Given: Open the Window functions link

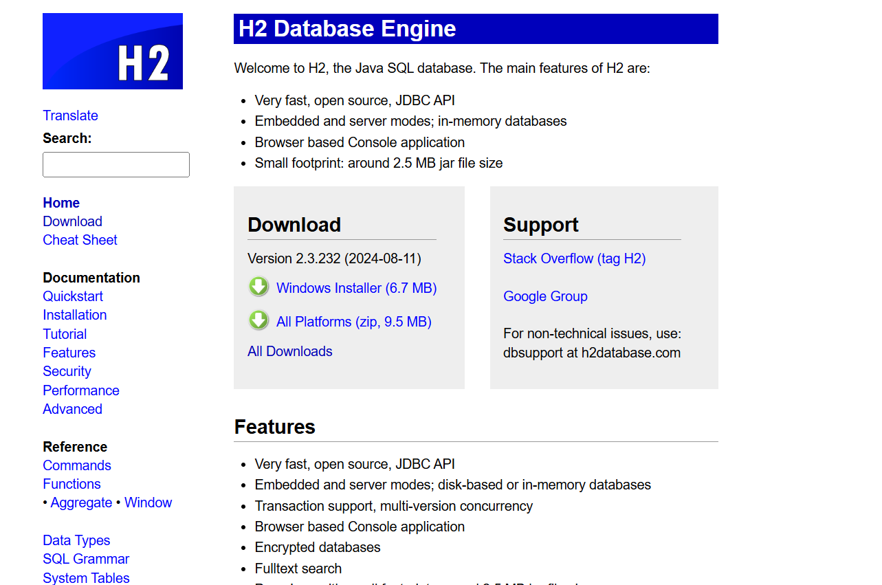Looking at the screenshot, I should (148, 503).
